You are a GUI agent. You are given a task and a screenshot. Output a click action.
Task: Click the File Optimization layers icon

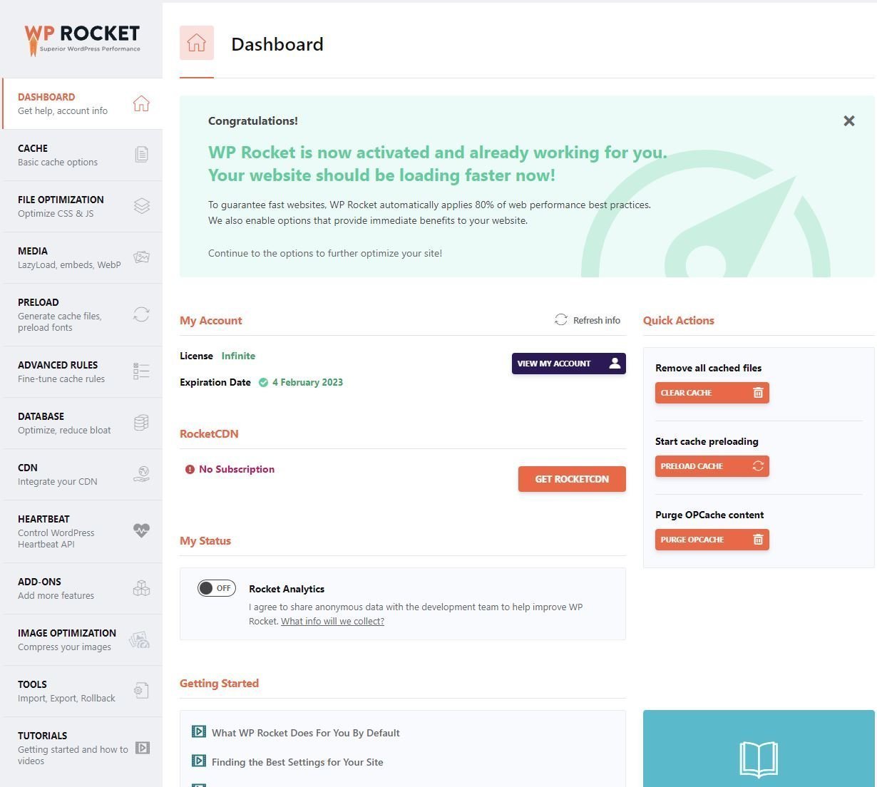[142, 205]
